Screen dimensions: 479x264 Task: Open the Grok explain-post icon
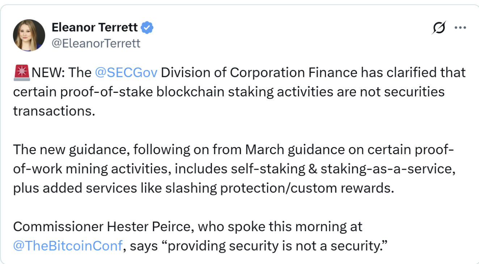click(x=438, y=28)
